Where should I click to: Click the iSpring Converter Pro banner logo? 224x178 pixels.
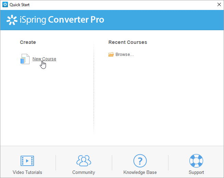tap(55, 20)
